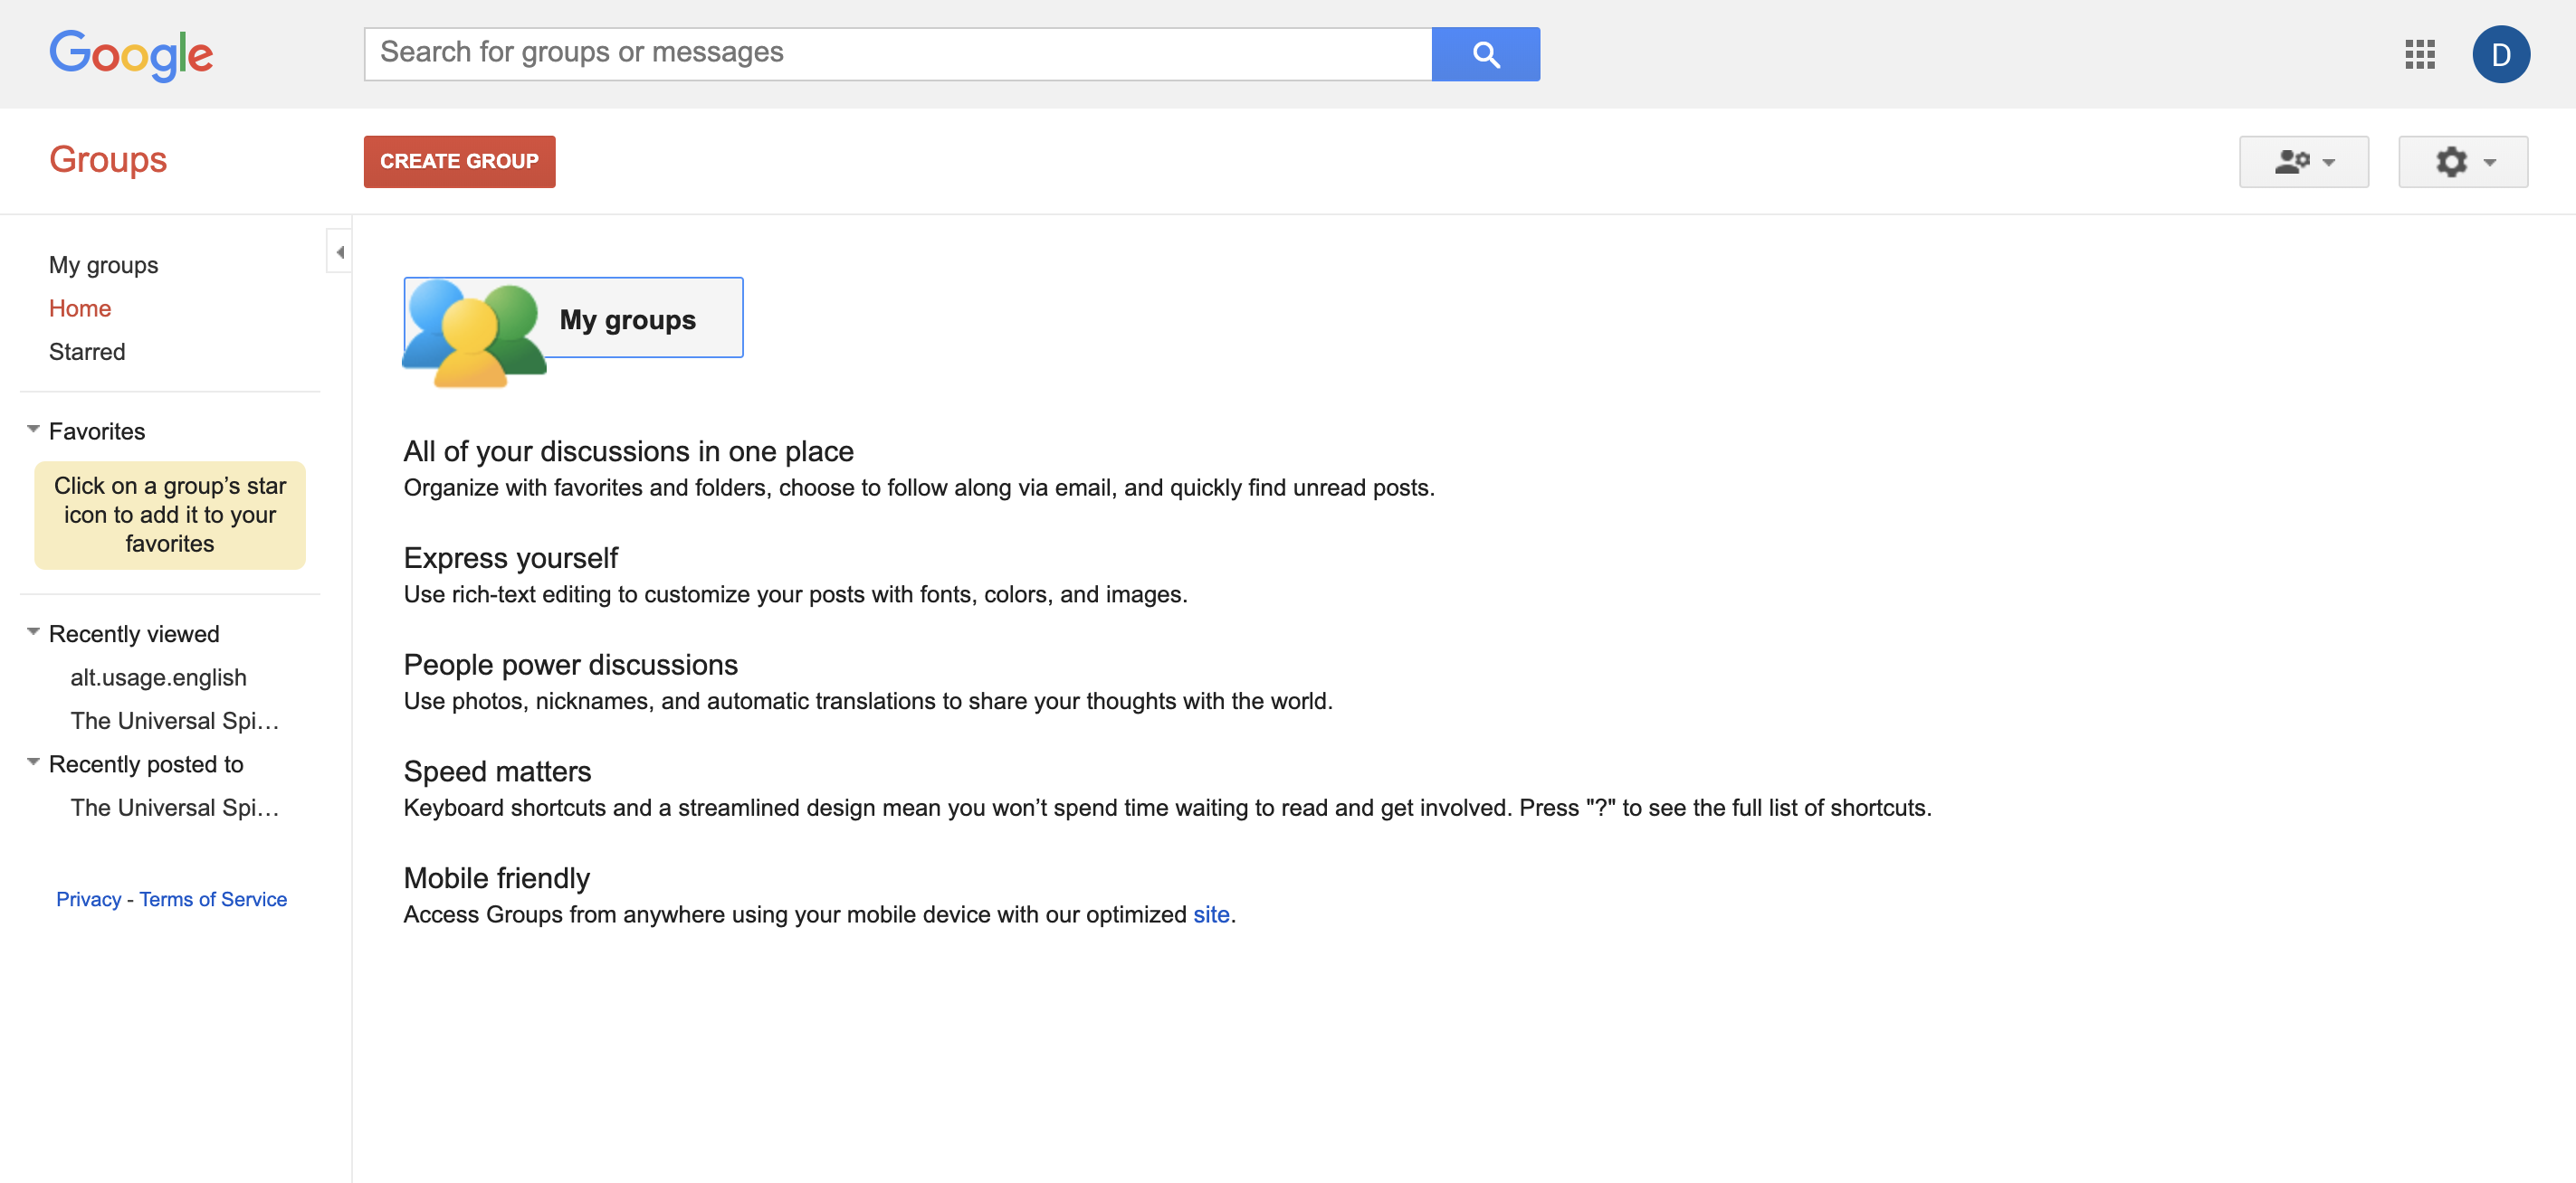The image size is (2576, 1183).
Task: Open the account avatar labeled D
Action: point(2500,54)
